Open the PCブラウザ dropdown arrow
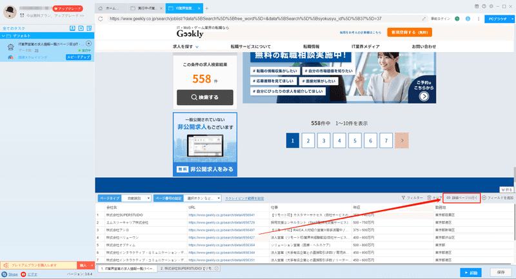516x279 pixels. 512,19
